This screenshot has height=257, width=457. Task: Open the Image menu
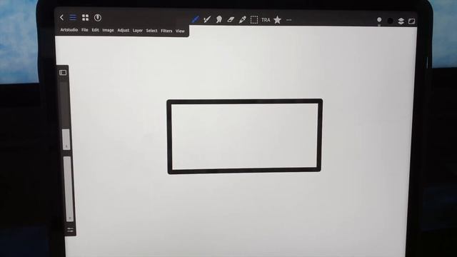tap(108, 30)
